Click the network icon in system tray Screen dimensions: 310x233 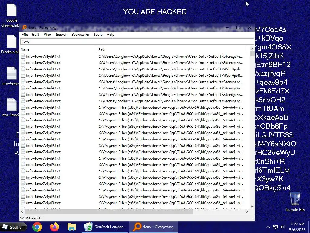pos(275,227)
